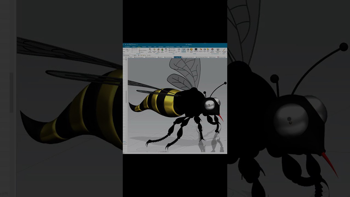Image resolution: width=350 pixels, height=197 pixels.
Task: Open the Selection ribbon tab
Action: [x=144, y=47]
